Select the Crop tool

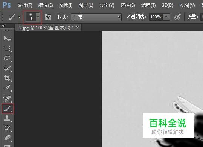coord(7,78)
